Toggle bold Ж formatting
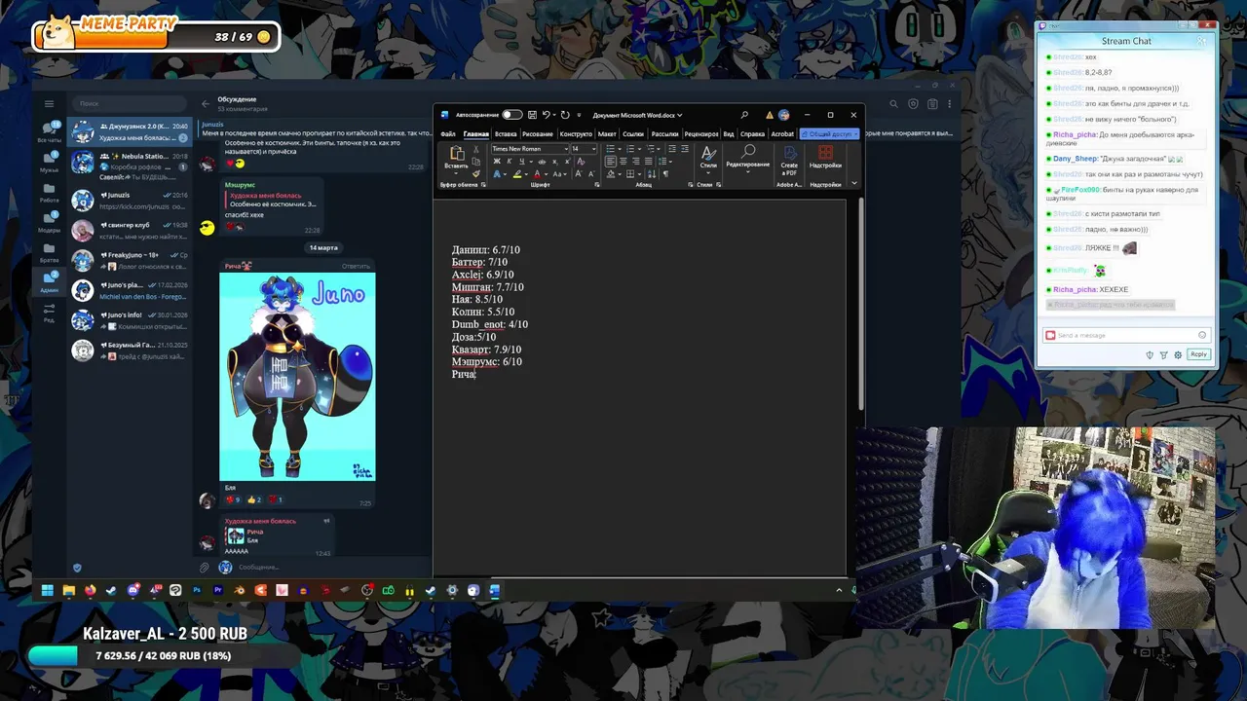This screenshot has height=701, width=1247. click(x=496, y=162)
